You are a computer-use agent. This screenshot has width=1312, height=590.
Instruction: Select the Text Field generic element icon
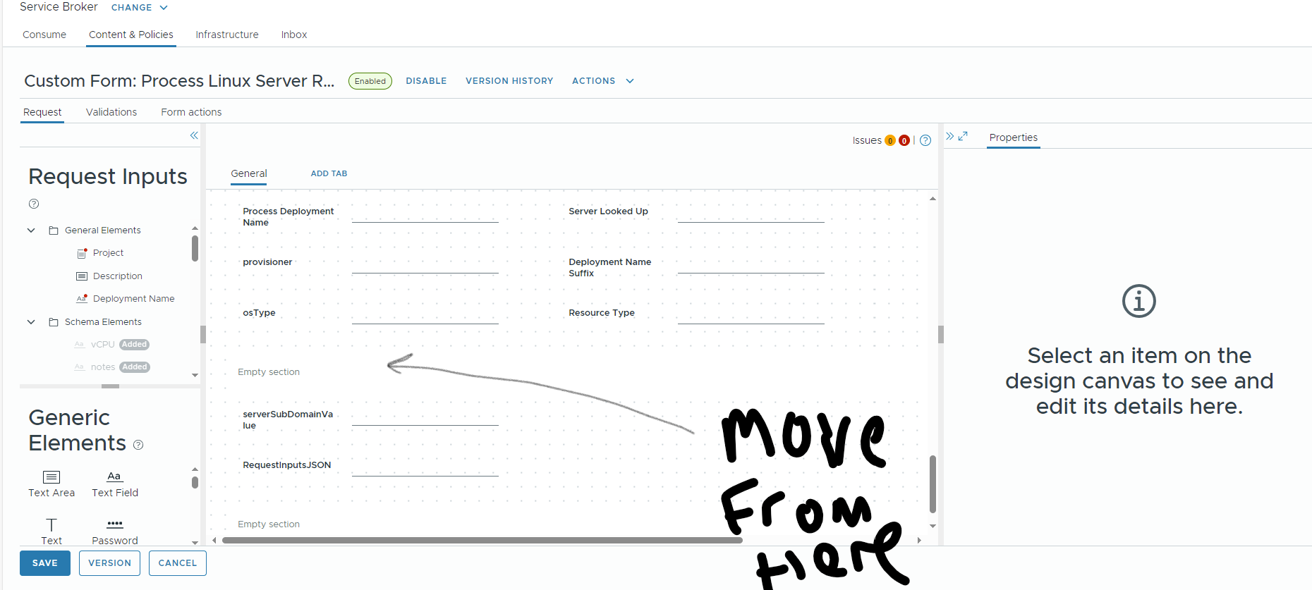pos(114,477)
